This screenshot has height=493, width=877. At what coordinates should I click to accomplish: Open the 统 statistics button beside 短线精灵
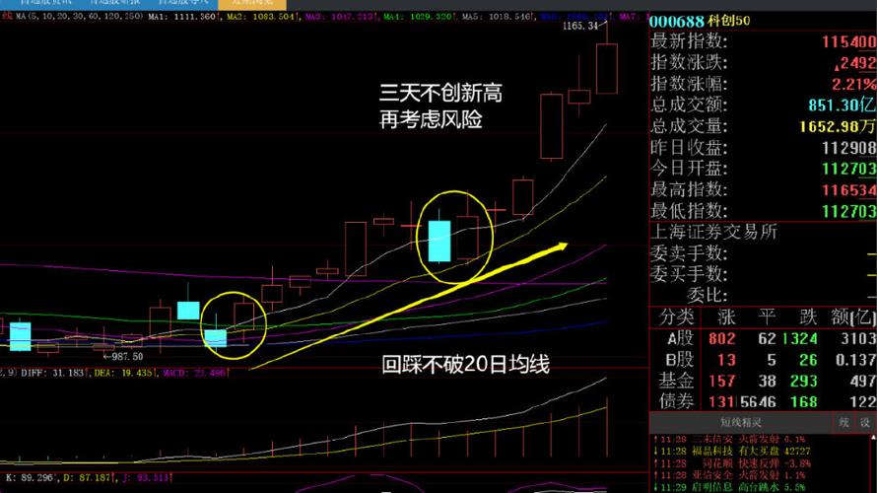(844, 422)
